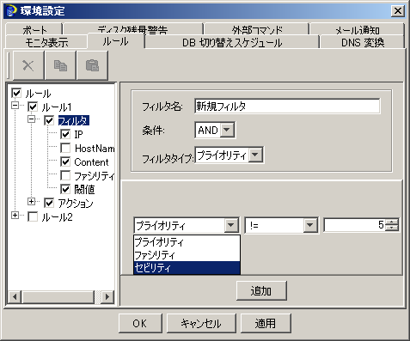Click the delete (X) toolbar icon
410x341 pixels.
click(x=28, y=65)
